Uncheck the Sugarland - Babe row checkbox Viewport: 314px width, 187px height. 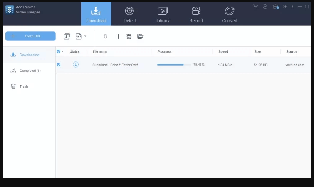pos(59,65)
